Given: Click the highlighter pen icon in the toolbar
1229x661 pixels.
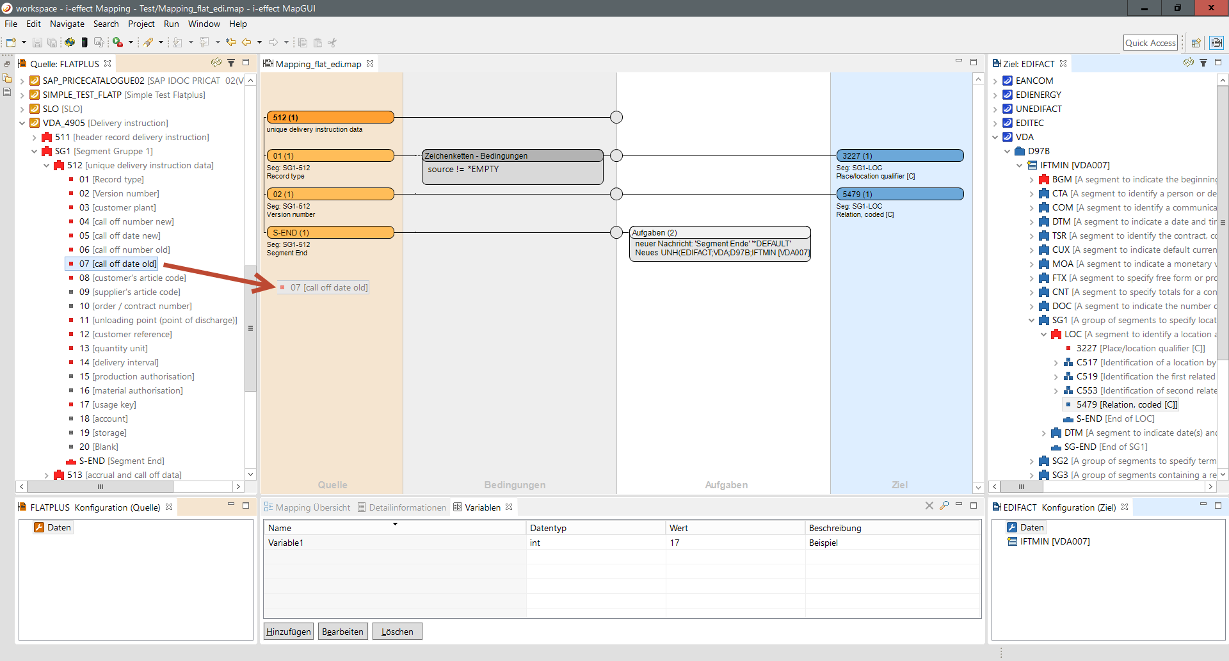Looking at the screenshot, I should tap(149, 42).
